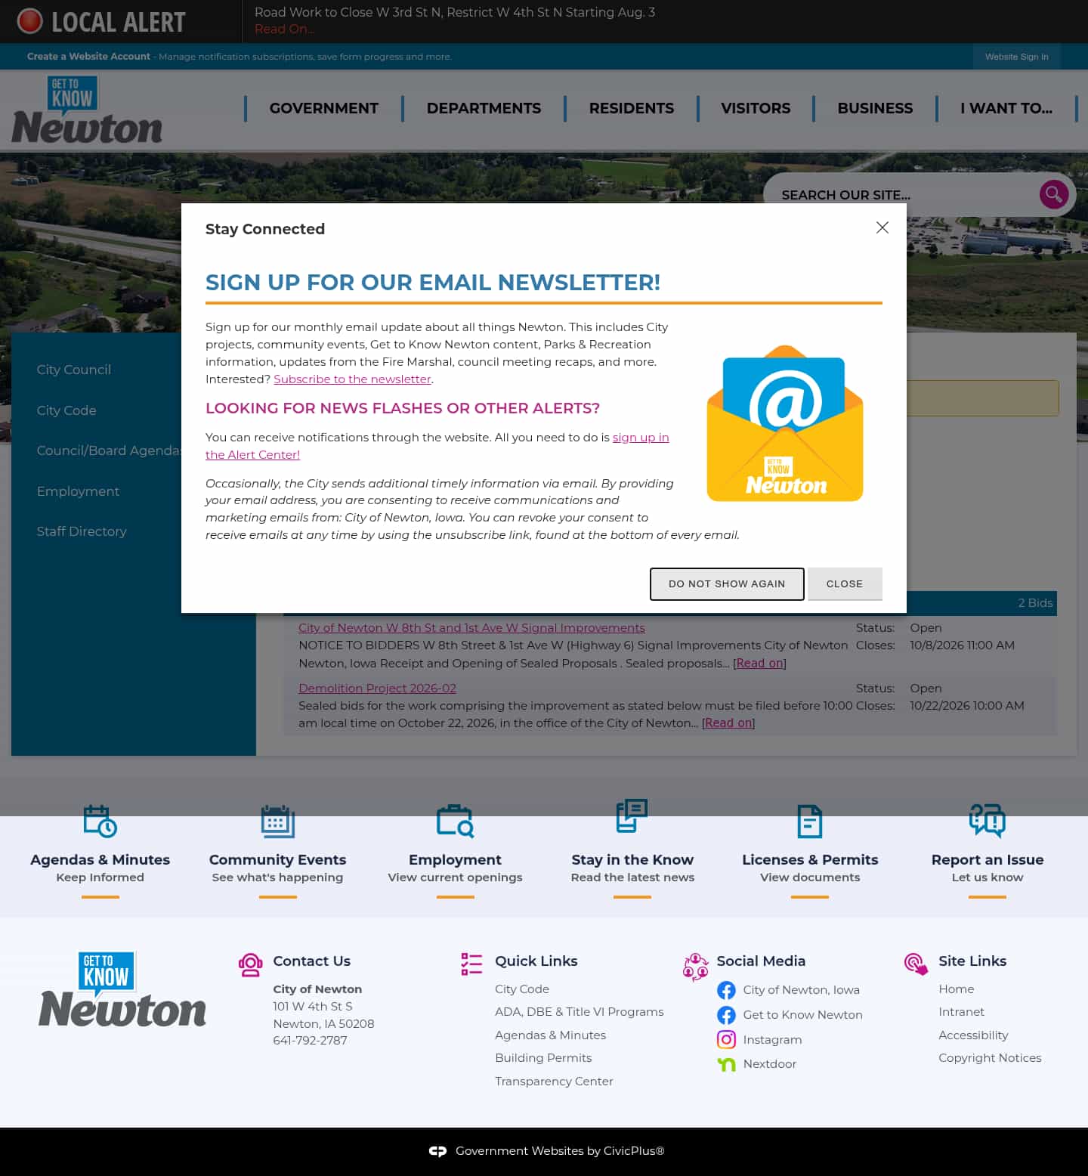Click the Agendas & Minutes calendar icon
Image resolution: width=1088 pixels, height=1176 pixels.
tap(100, 821)
